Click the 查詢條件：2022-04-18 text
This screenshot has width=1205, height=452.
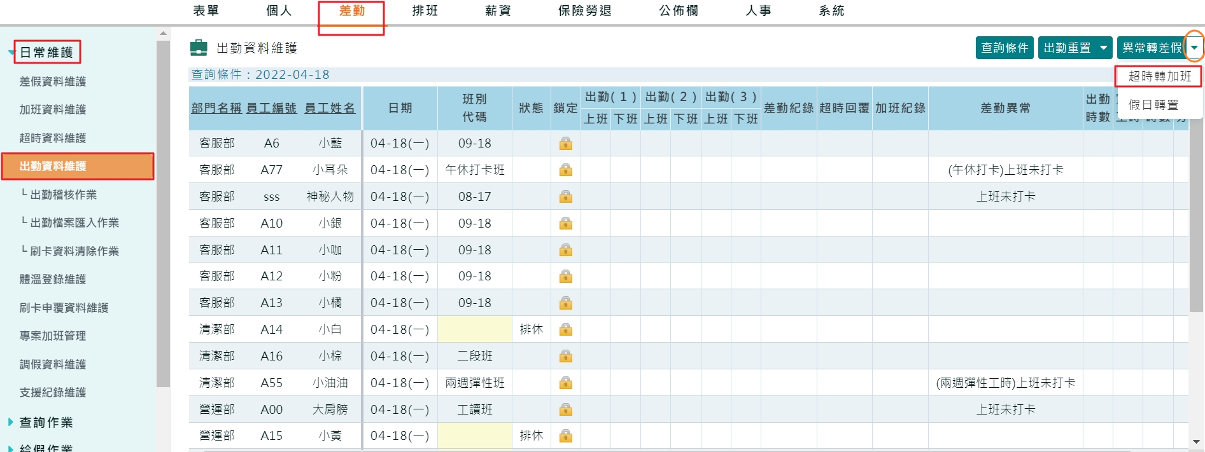point(260,74)
